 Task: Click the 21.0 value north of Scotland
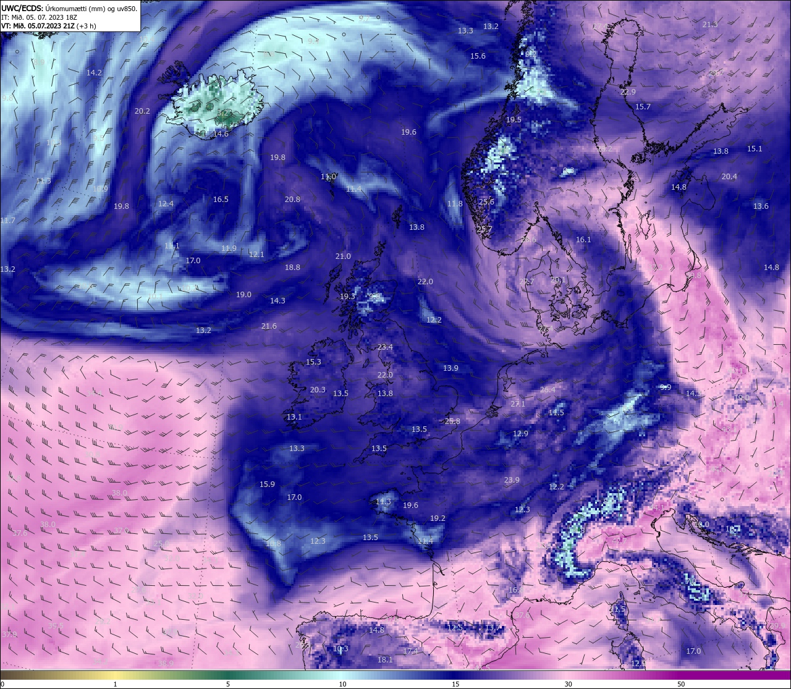coord(343,256)
